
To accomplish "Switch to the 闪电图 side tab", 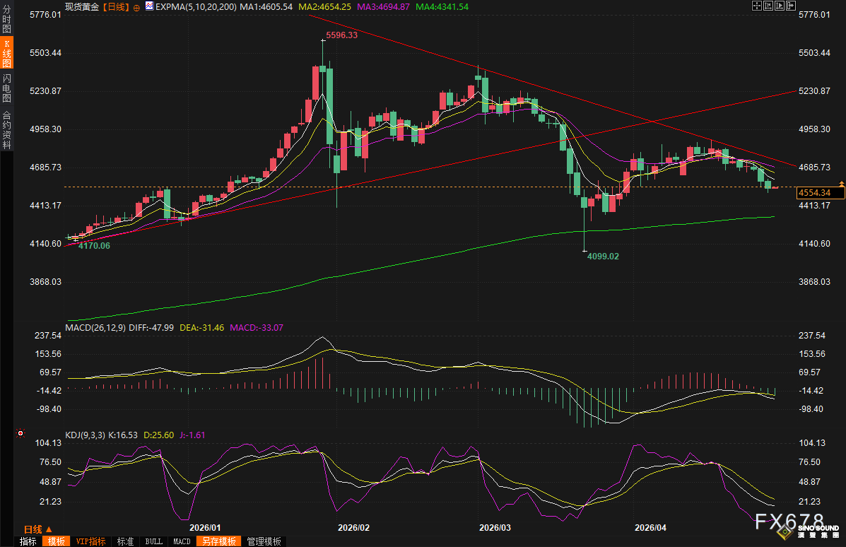I will [6, 88].
